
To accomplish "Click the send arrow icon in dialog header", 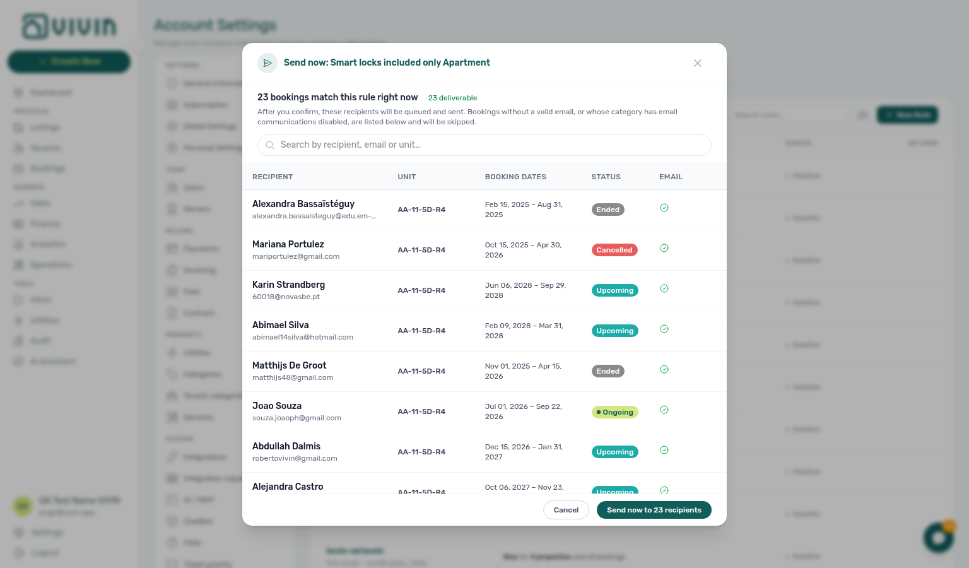I will [267, 63].
